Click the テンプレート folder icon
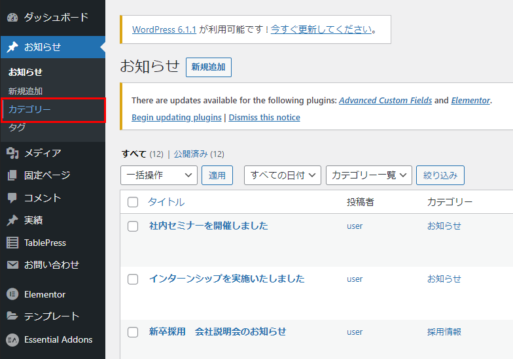Screen dimensions: 513x359 (12, 316)
